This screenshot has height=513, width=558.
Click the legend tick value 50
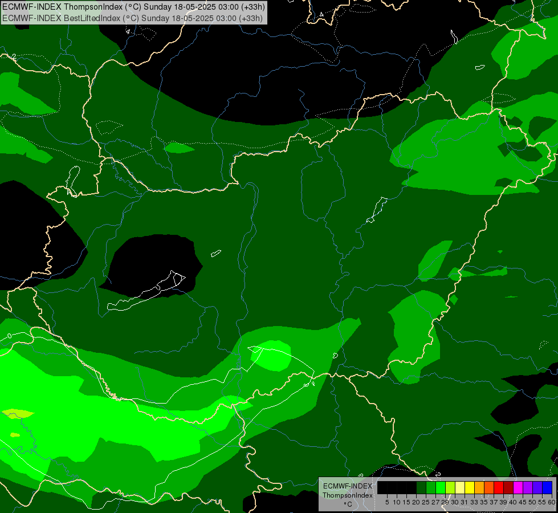pyautogui.click(x=533, y=502)
